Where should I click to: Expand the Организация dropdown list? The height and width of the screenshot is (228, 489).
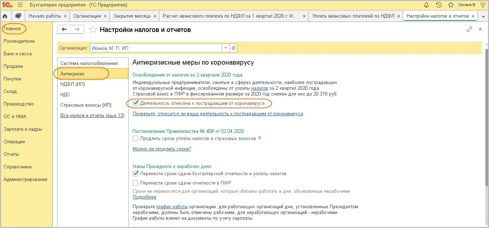[225, 48]
